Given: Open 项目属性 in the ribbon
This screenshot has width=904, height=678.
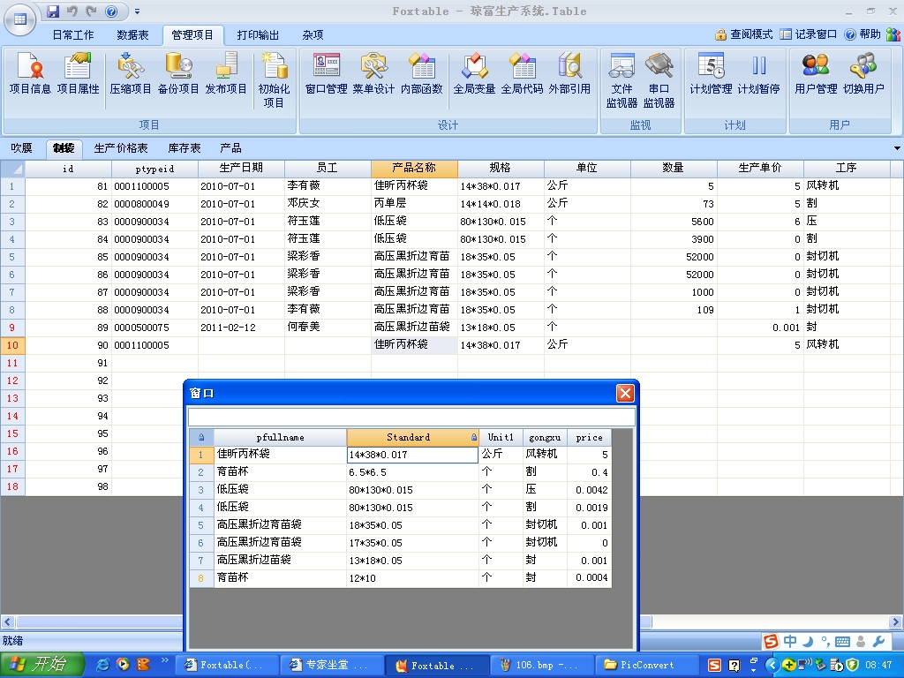Looking at the screenshot, I should [x=78, y=74].
